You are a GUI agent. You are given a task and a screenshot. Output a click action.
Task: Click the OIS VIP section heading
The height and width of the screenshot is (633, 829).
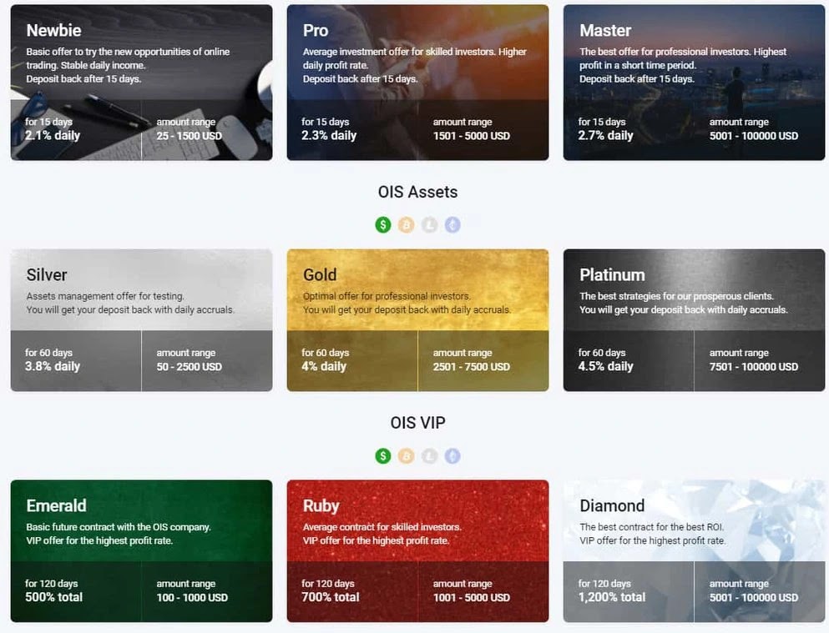417,422
